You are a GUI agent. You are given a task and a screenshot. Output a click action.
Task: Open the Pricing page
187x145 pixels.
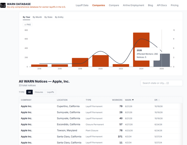click(x=174, y=5)
